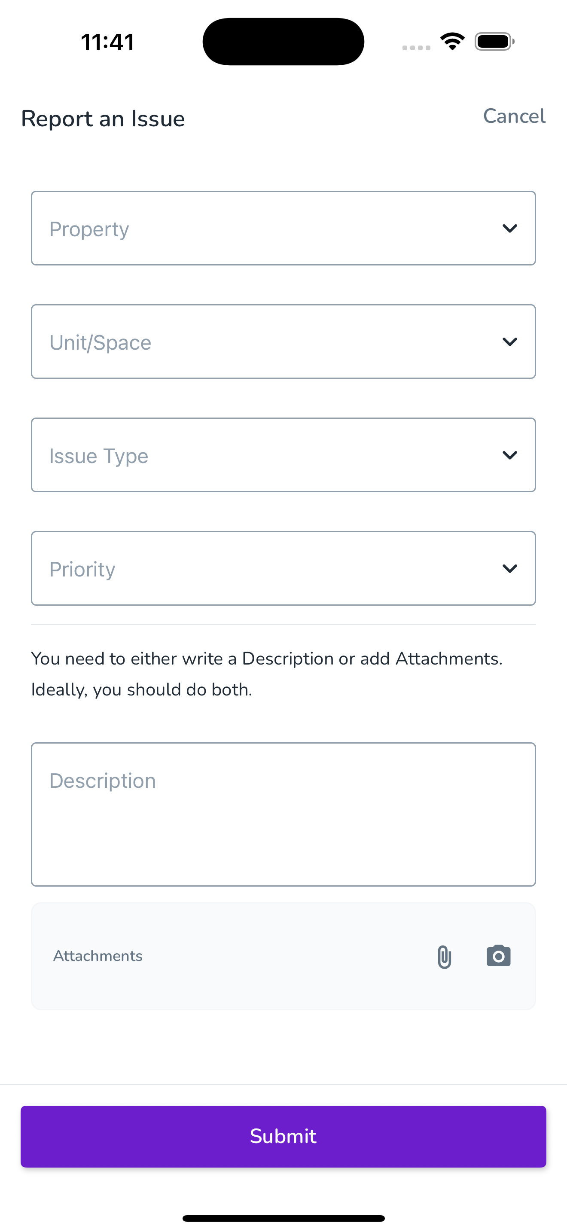Submit the issue report

(x=283, y=1136)
